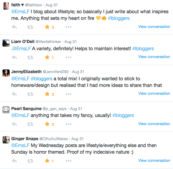Reply to Pearl Sanguine's tweet
The width and height of the screenshot is (173, 169).
point(14,124)
